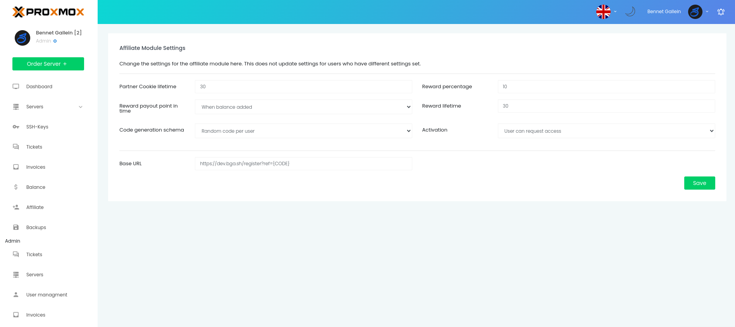Image resolution: width=735 pixels, height=327 pixels.
Task: Click the sidebar profile avatar
Action: 22,38
